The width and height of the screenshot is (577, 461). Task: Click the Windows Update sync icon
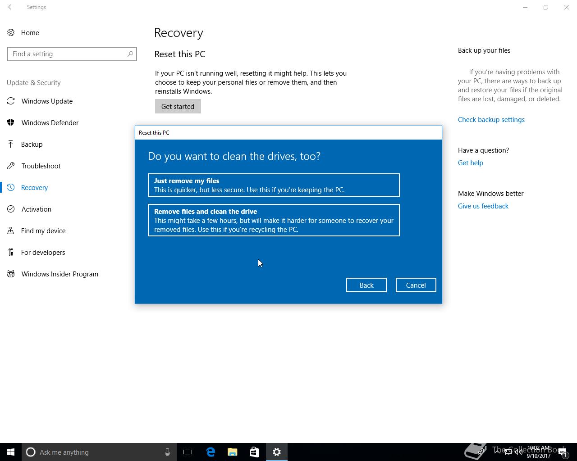coord(11,101)
